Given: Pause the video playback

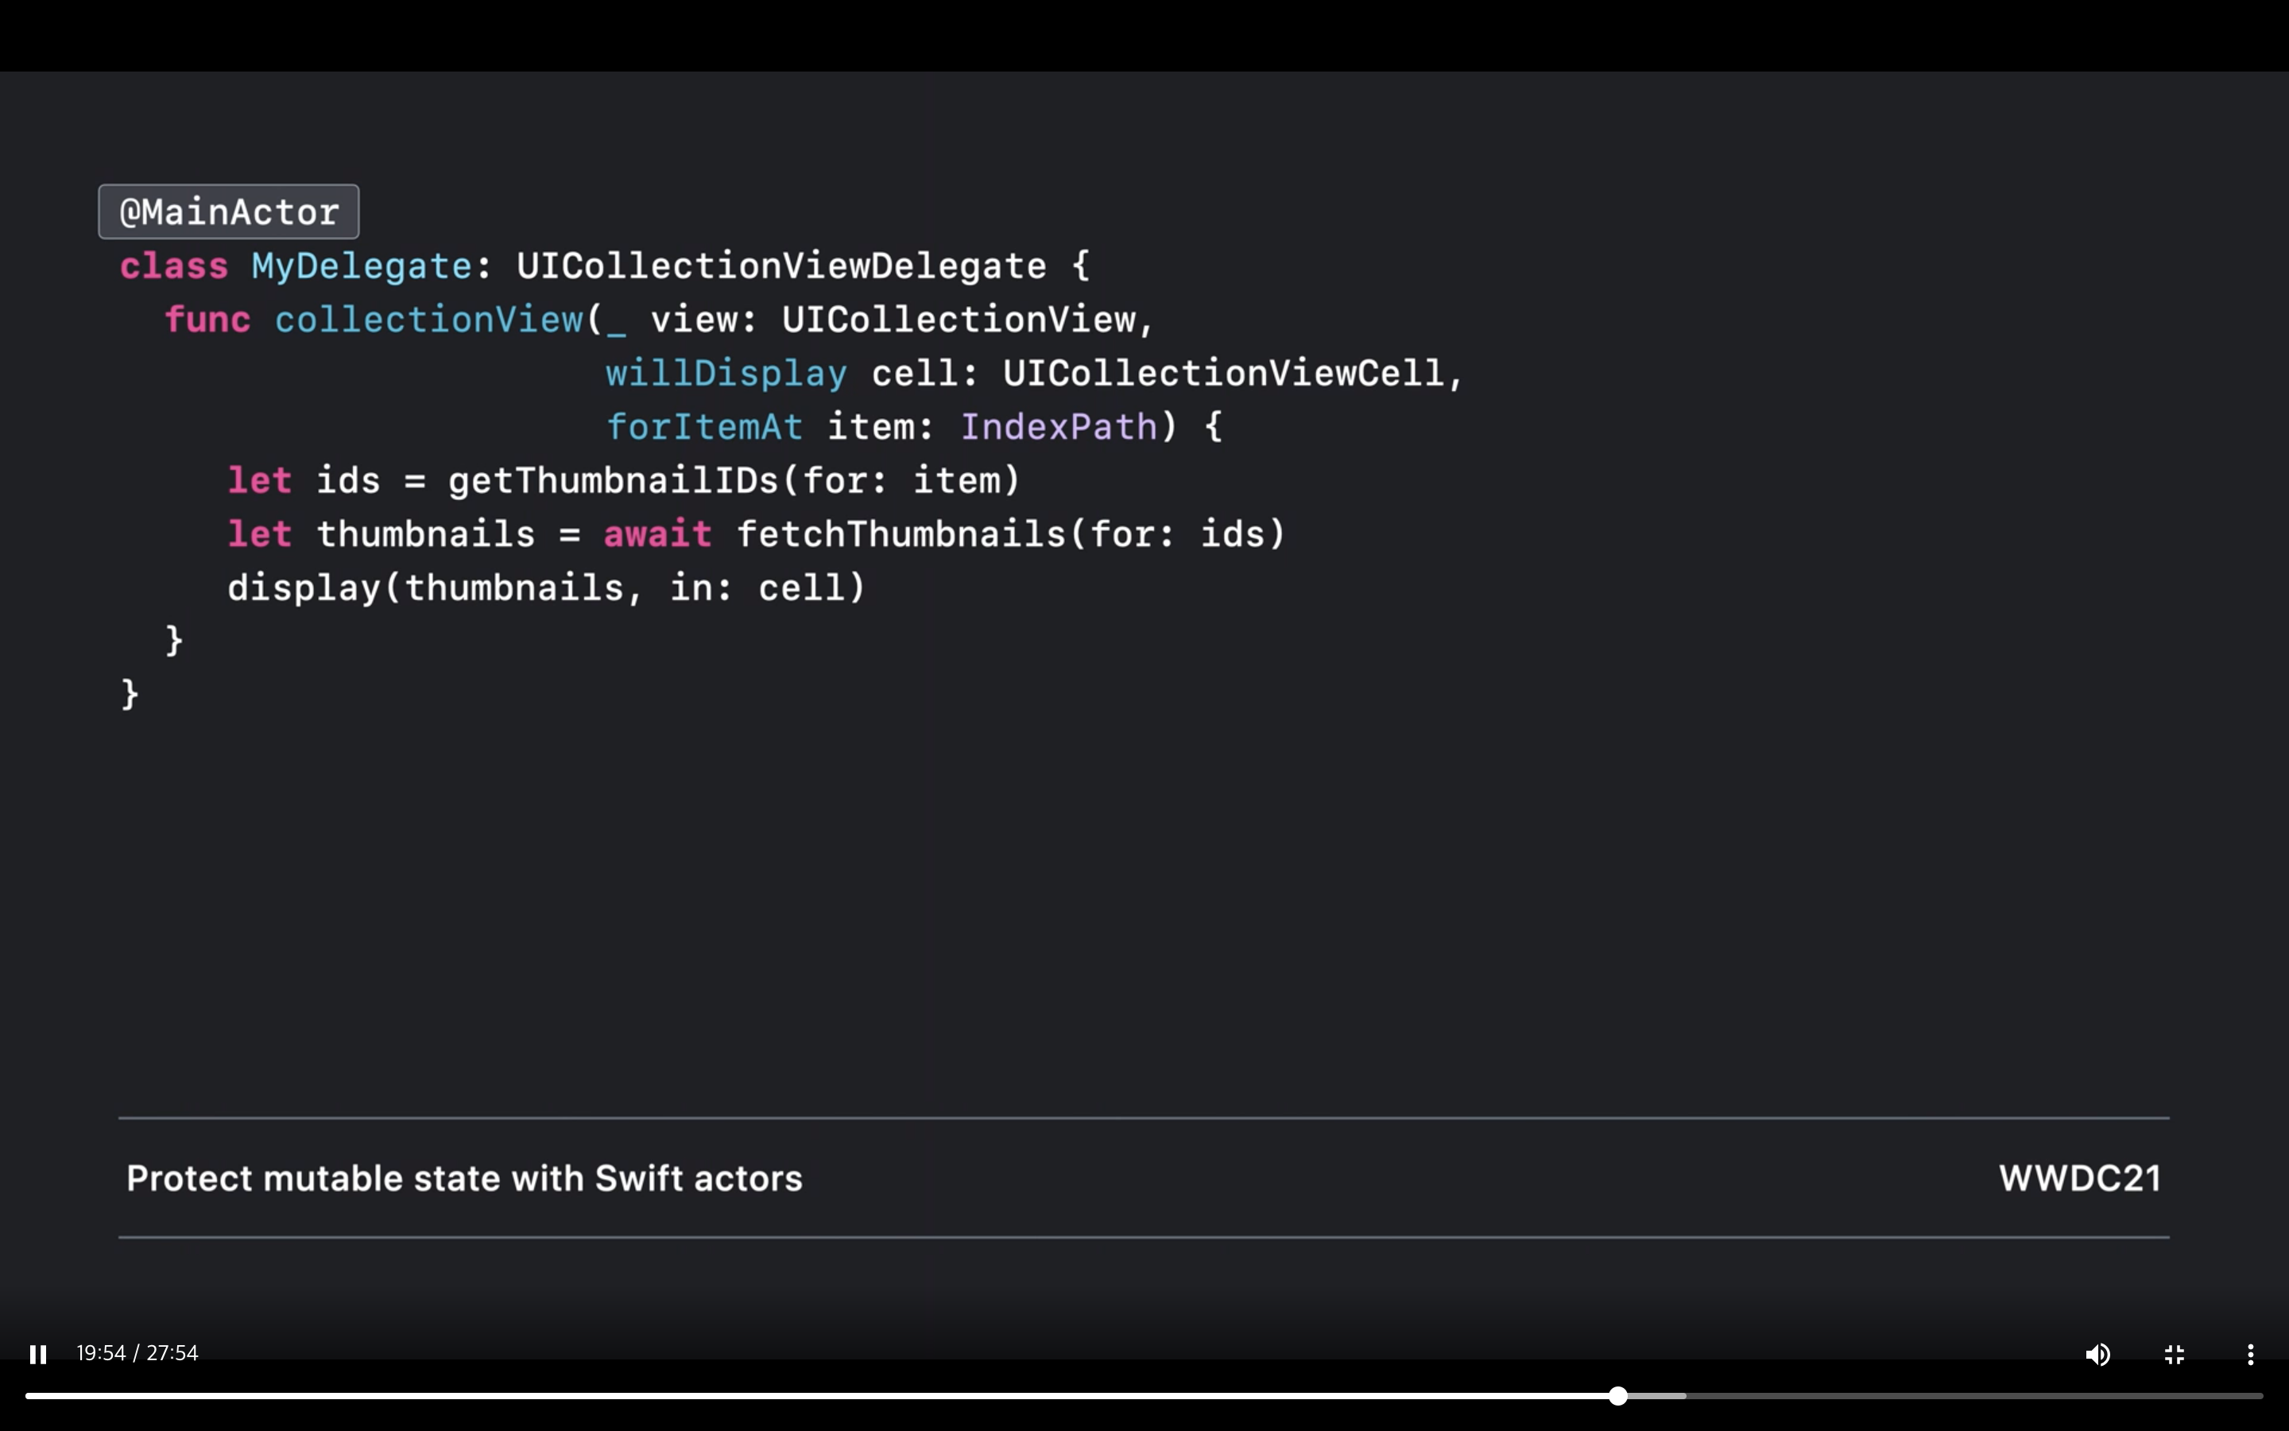Looking at the screenshot, I should (x=38, y=1355).
